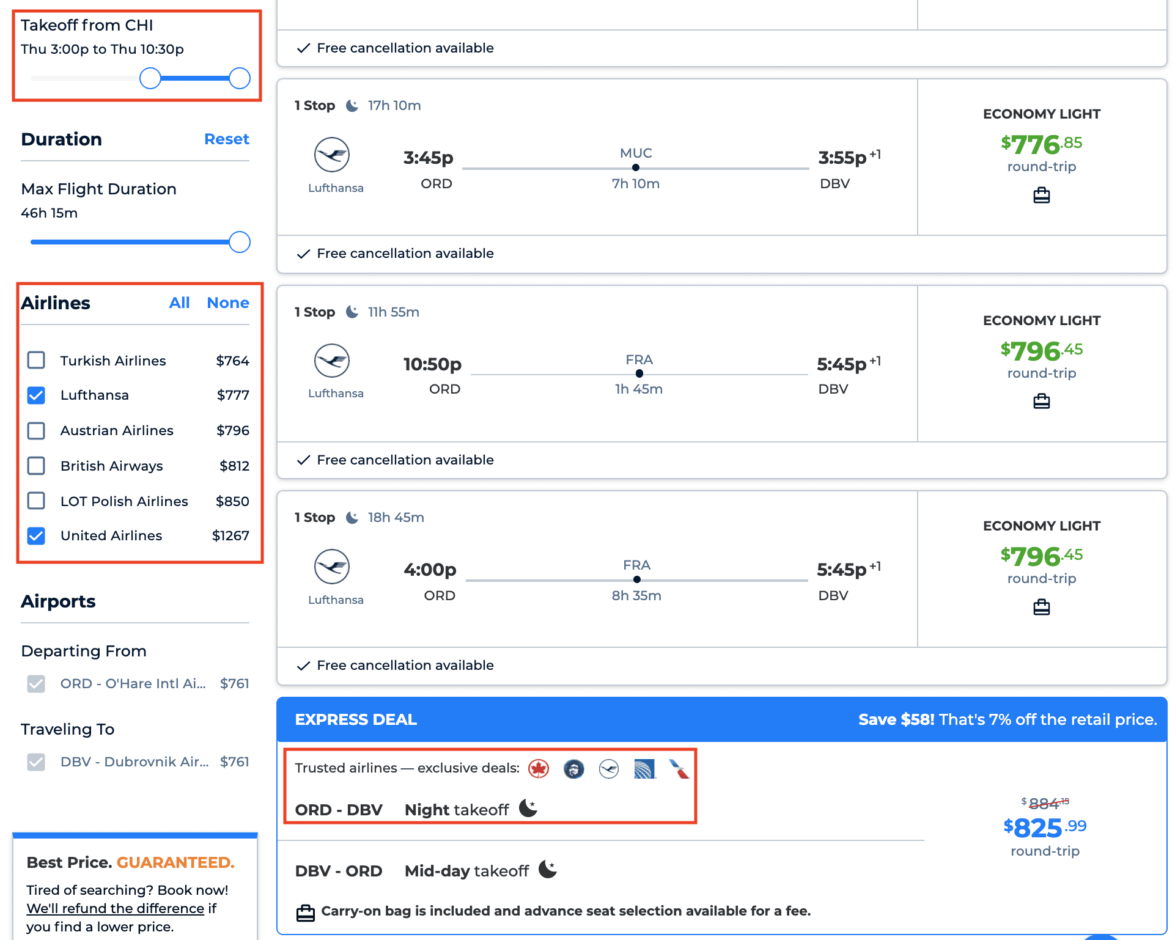Click the Lufthansa crane logo under trusted airlines
The height and width of the screenshot is (940, 1175).
click(609, 769)
